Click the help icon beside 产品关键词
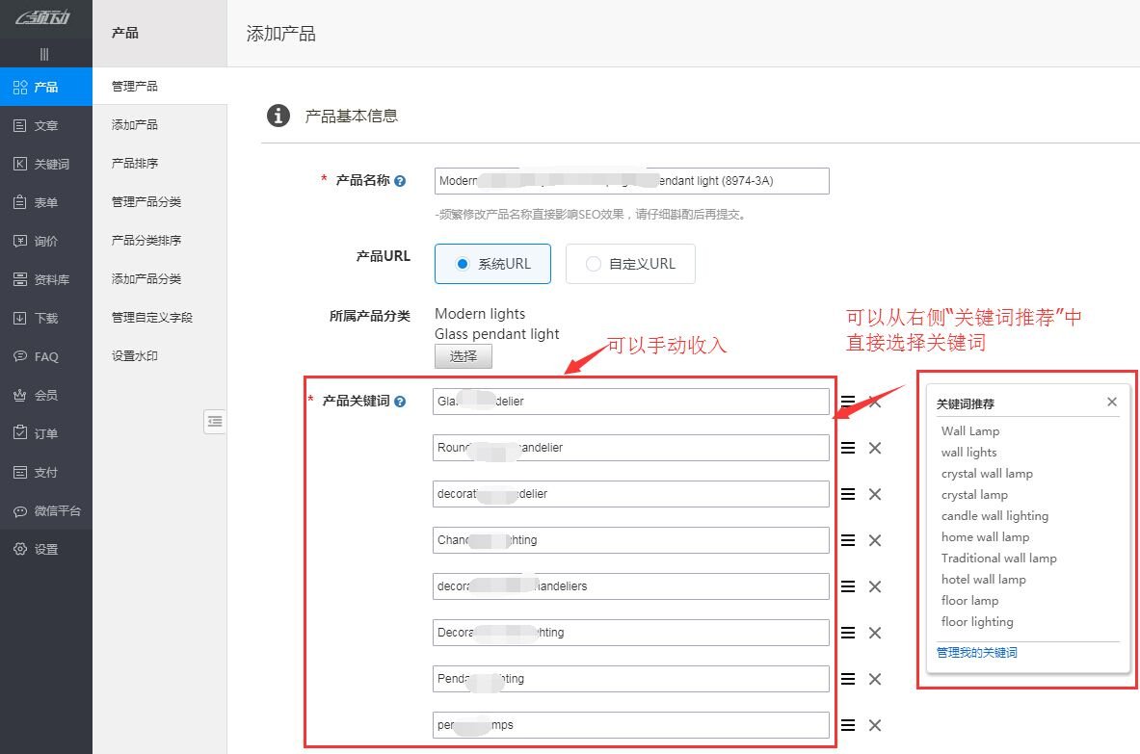This screenshot has height=754, width=1140. coord(402,403)
